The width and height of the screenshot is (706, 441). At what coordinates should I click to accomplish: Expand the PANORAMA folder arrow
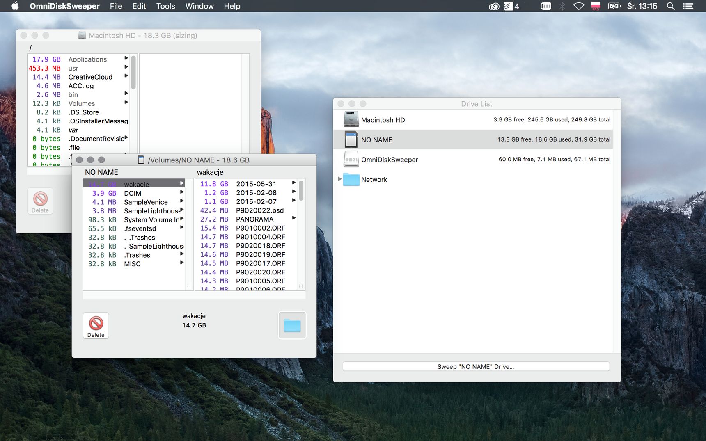[293, 218]
